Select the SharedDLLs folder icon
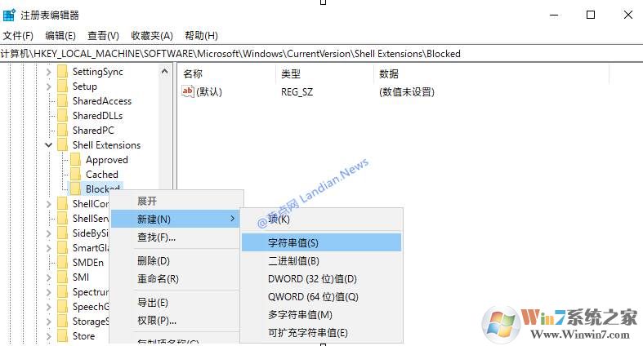The image size is (643, 346). pos(63,116)
